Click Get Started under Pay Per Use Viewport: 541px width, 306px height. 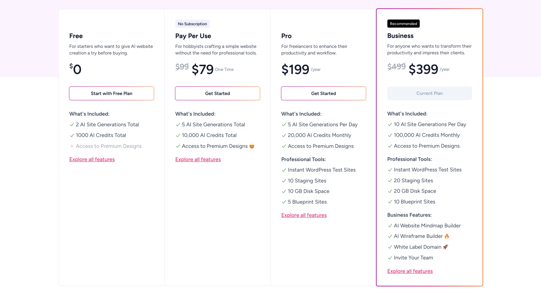point(217,93)
